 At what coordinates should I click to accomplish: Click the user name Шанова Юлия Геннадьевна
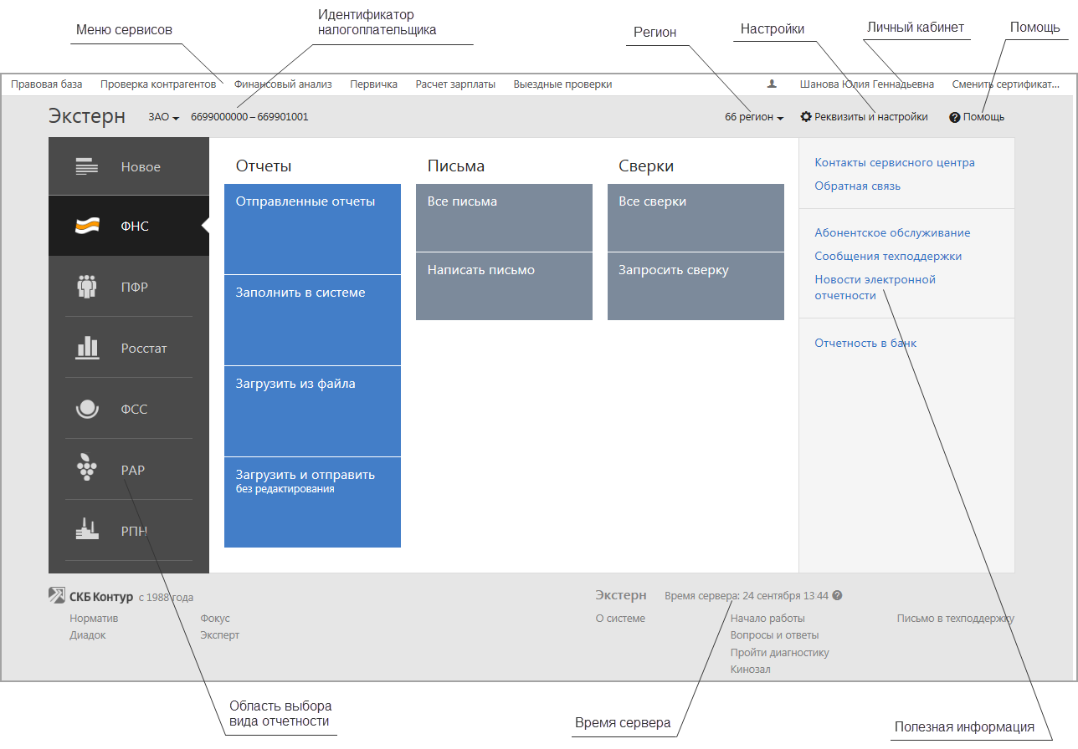pos(867,84)
